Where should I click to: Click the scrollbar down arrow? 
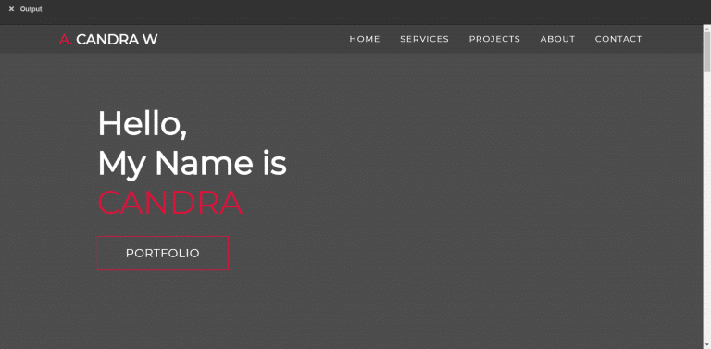click(707, 345)
